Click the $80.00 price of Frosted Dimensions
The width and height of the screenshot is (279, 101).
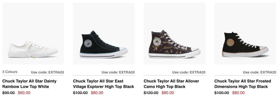click(238, 93)
